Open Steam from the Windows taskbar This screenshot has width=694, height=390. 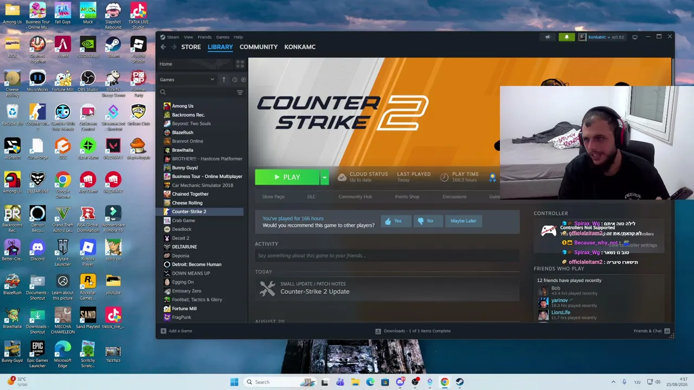[x=459, y=382]
